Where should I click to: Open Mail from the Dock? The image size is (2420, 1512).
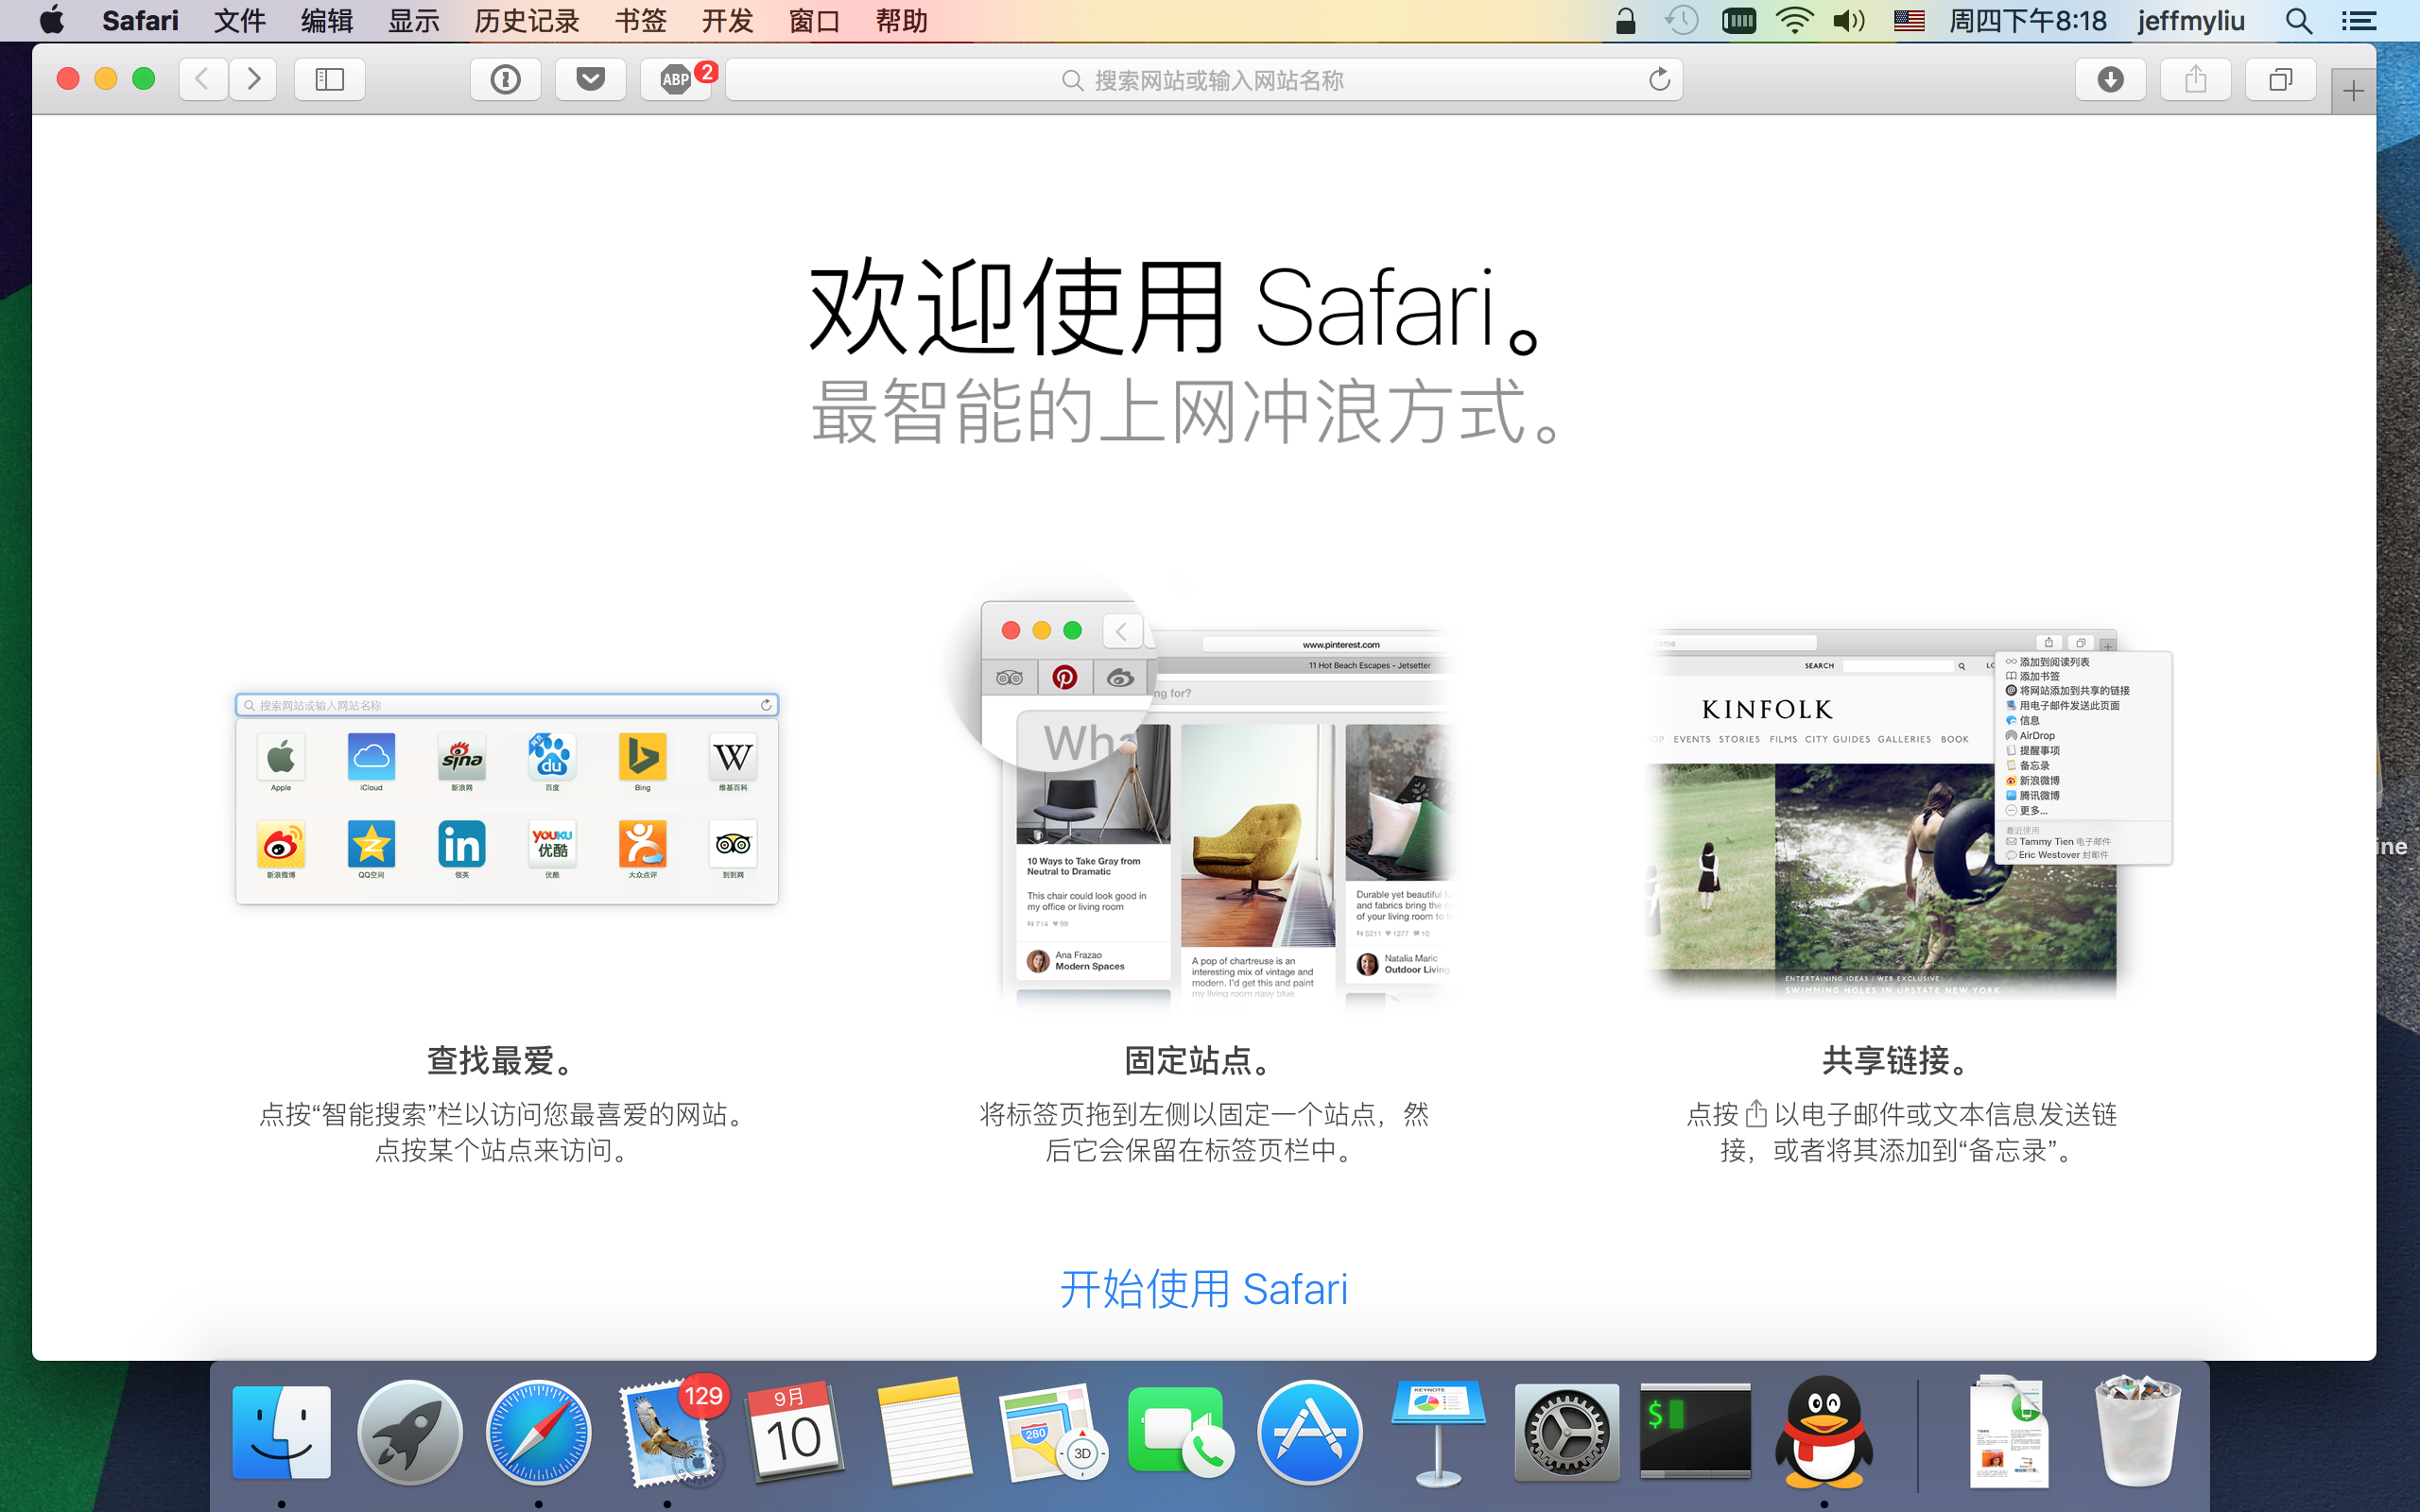click(667, 1432)
